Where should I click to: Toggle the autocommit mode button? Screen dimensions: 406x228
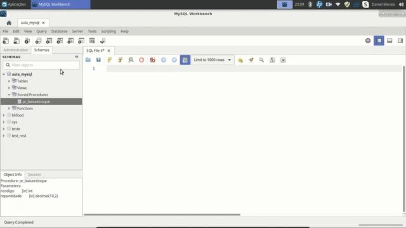click(185, 60)
